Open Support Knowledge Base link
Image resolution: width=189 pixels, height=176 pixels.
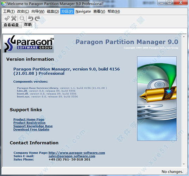click(33, 126)
